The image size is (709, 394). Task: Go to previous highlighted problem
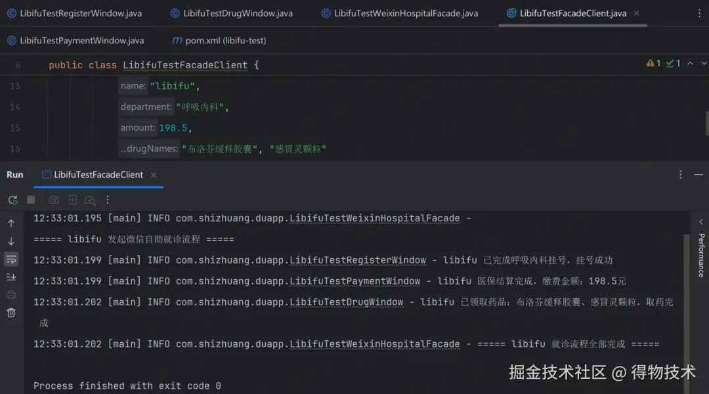691,63
